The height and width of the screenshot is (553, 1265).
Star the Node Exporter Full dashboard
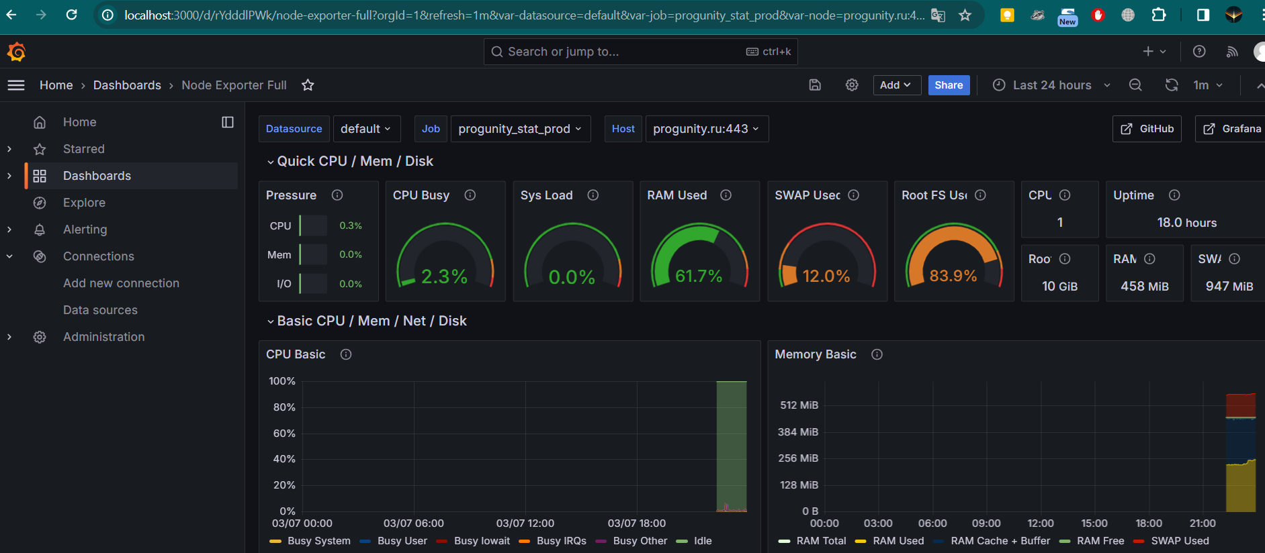[x=308, y=85]
